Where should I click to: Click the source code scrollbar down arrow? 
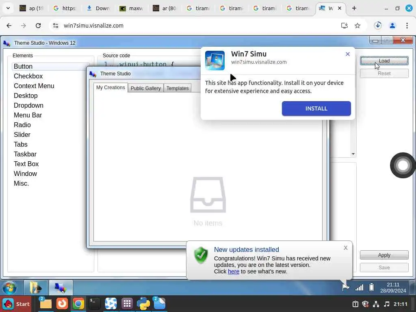(353, 154)
